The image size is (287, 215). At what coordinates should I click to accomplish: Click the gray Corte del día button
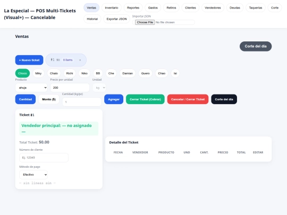pyautogui.click(x=256, y=46)
